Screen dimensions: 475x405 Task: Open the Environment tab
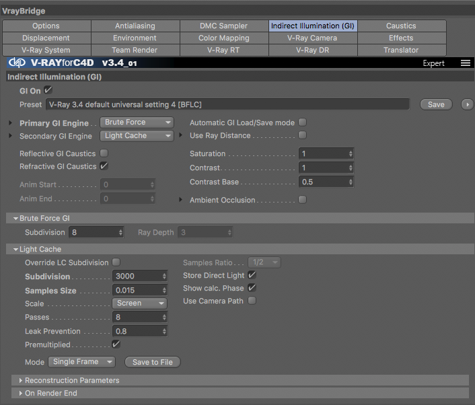(135, 38)
